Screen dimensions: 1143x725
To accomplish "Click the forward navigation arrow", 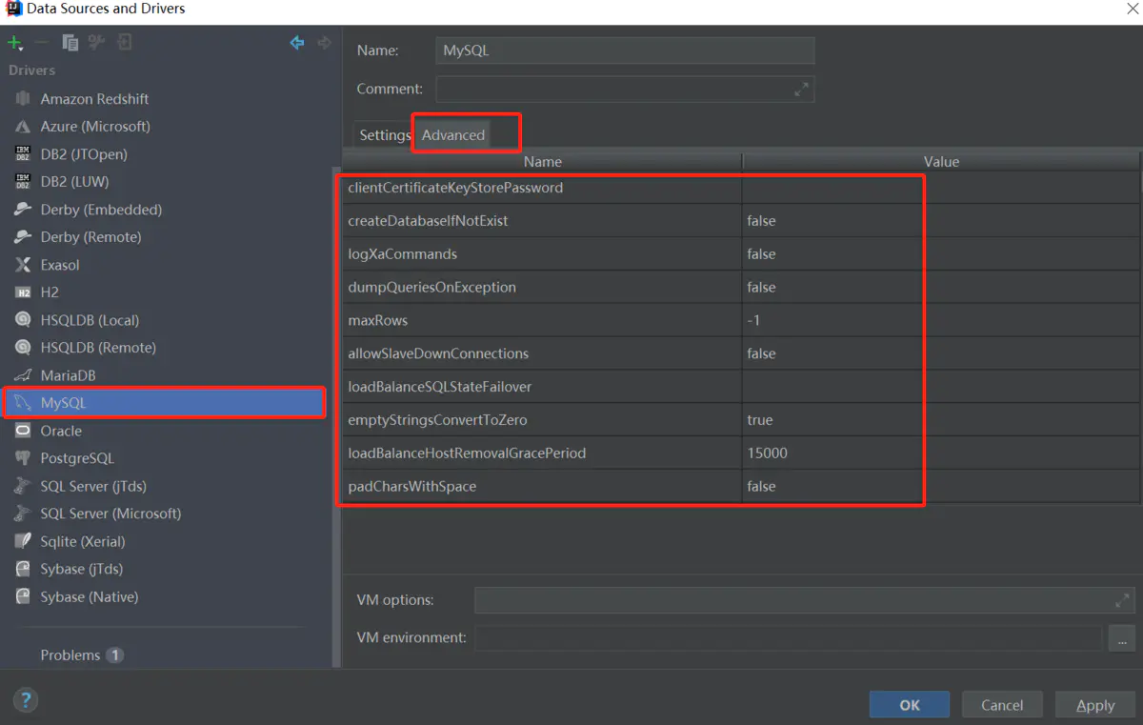I will click(x=323, y=42).
